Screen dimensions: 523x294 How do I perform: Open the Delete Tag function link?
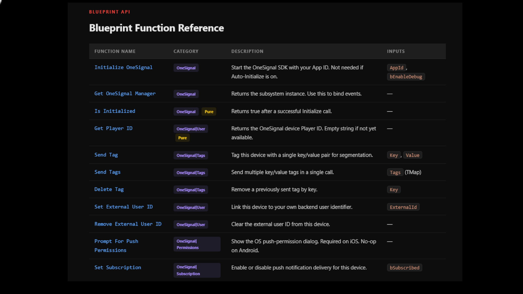pos(109,189)
